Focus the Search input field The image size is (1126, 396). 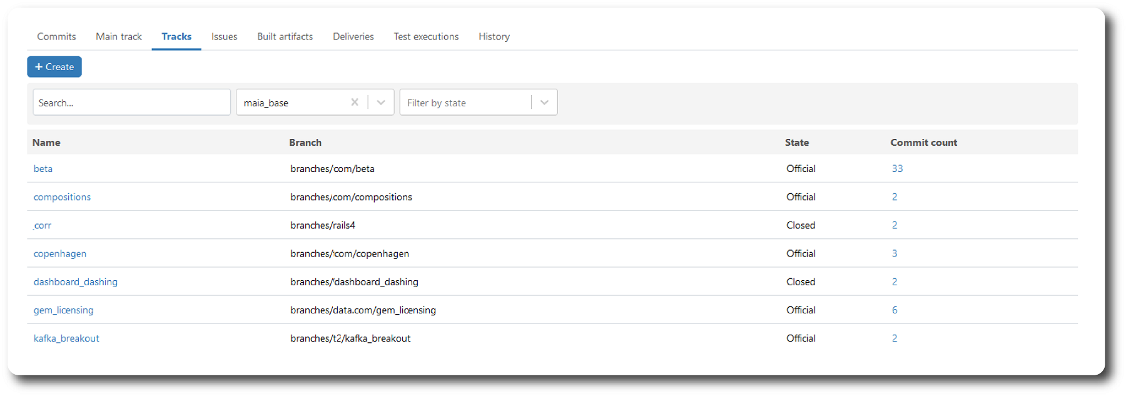pos(131,103)
